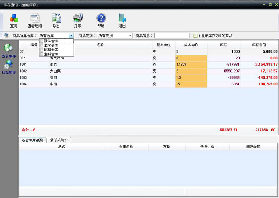Switch to the 最低采购价 tab
Image resolution: width=279 pixels, height=198 pixels.
59,140
